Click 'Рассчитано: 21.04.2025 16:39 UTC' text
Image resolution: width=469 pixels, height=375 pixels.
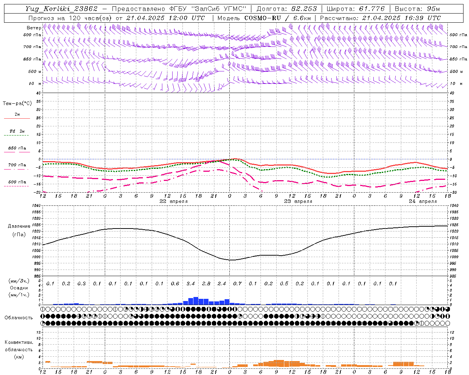tap(380, 18)
